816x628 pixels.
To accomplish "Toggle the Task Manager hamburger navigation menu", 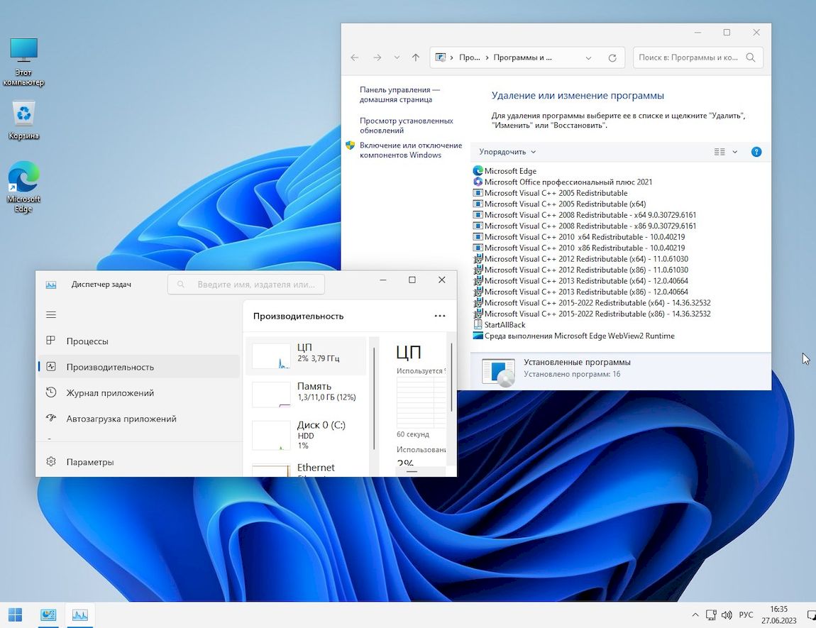I will [x=51, y=315].
